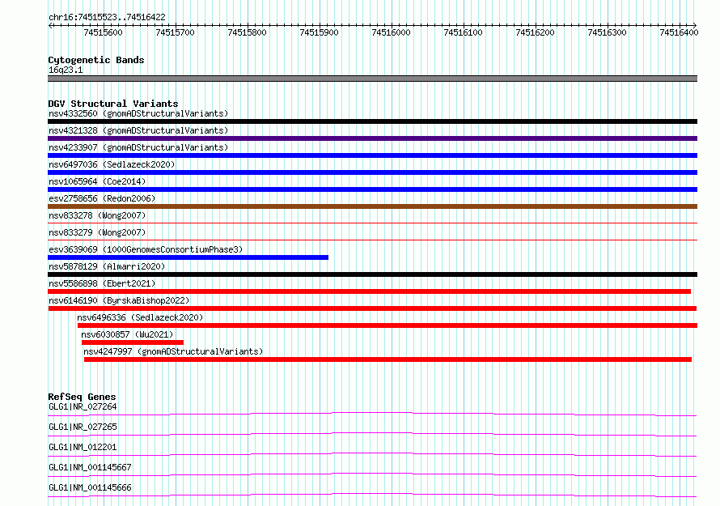
Task: Open variant label nsv6146190 (ByrskaBishop2022)
Action: click(119, 300)
